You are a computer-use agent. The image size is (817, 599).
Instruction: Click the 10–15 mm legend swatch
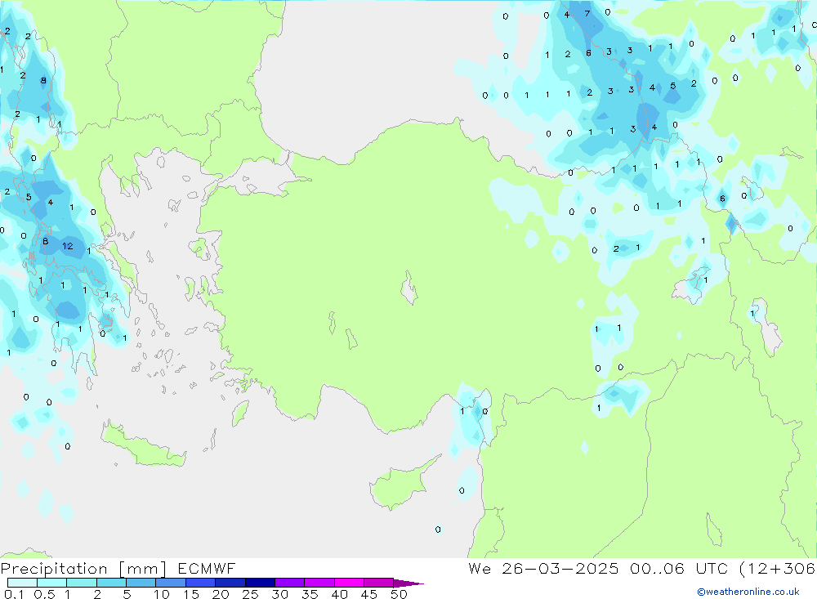pyautogui.click(x=171, y=583)
